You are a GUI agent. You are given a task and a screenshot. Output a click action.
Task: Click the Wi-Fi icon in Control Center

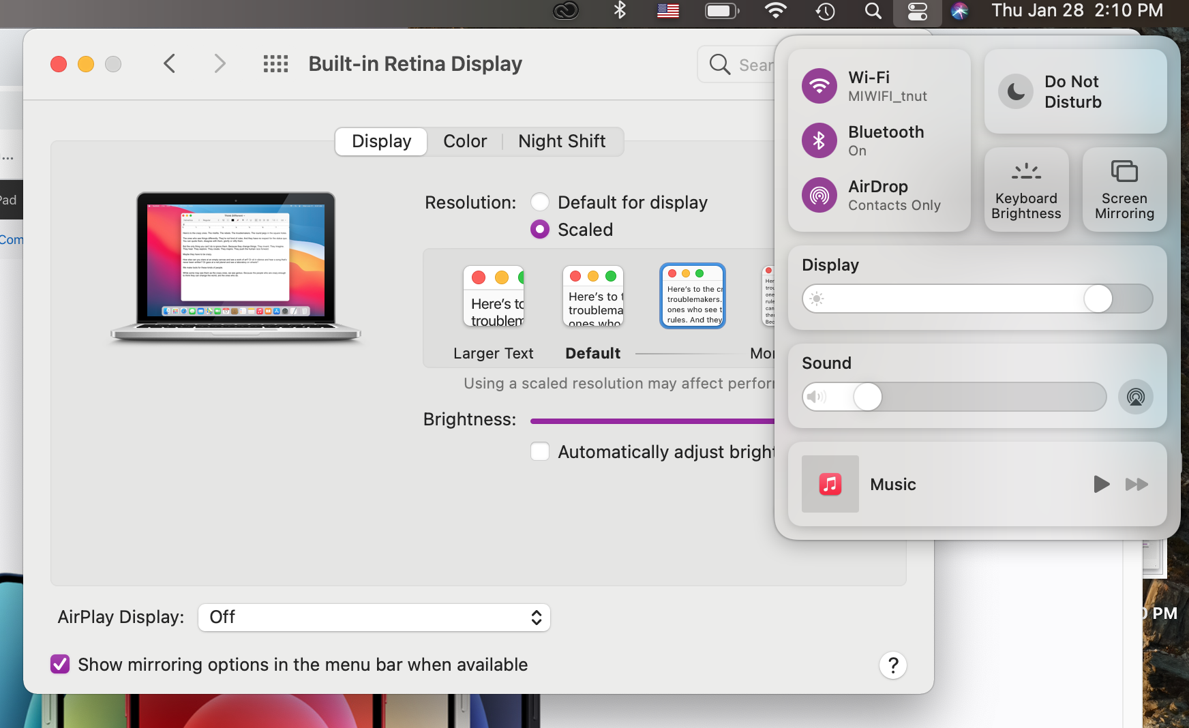[819, 86]
